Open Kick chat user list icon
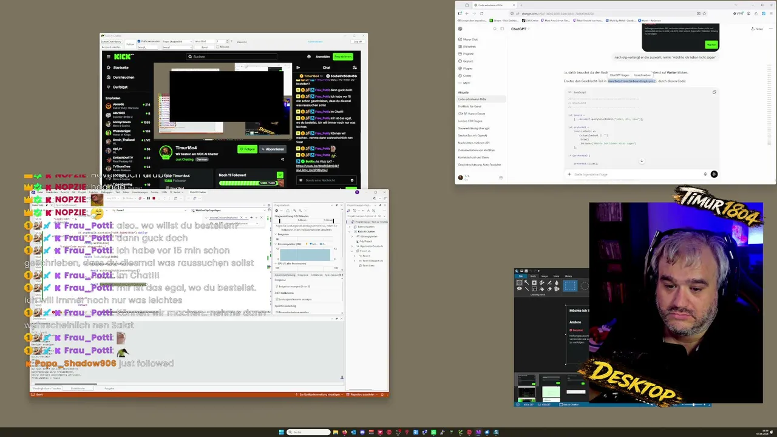The height and width of the screenshot is (437, 777). pos(354,67)
